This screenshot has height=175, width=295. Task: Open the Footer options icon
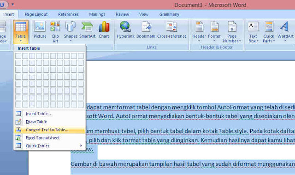click(214, 27)
